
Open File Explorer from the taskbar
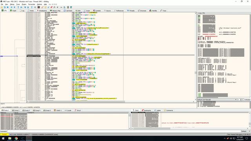point(10,138)
